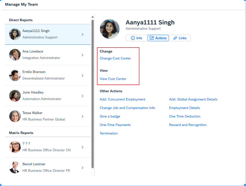The height and width of the screenshot is (186, 246).
Task: Open Add: Global Assignment Details
Action: [x=193, y=99]
